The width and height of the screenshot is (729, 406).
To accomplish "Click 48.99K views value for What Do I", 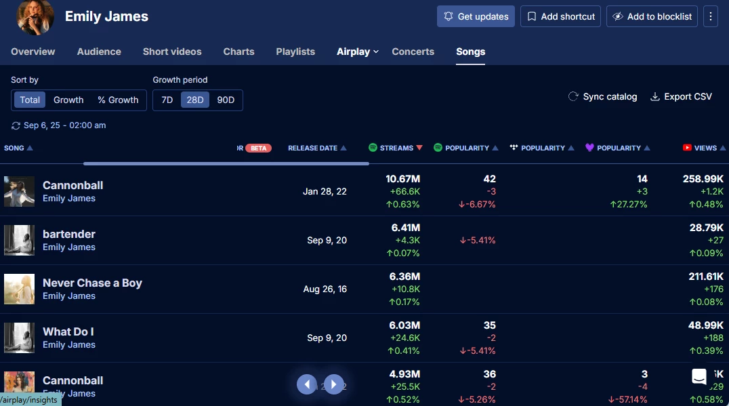I will 706,325.
